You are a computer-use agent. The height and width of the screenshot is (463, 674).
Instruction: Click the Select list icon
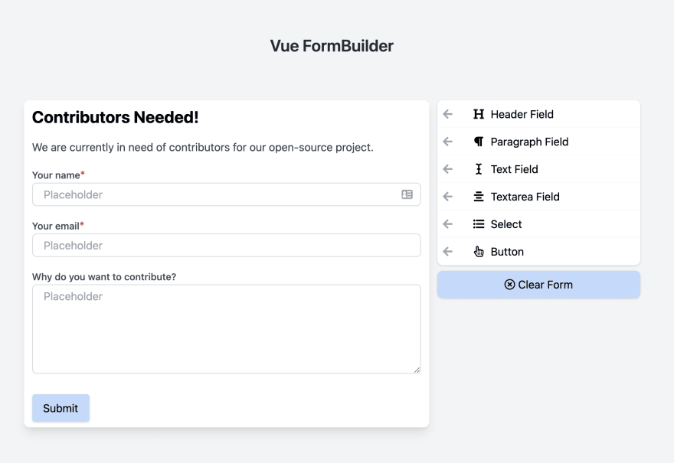point(479,224)
